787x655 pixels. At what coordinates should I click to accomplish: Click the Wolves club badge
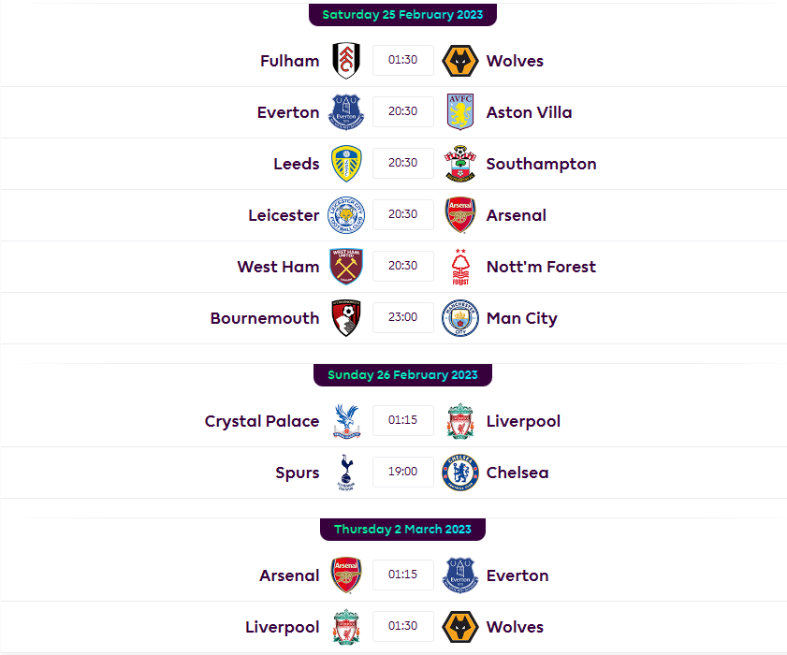tap(459, 60)
